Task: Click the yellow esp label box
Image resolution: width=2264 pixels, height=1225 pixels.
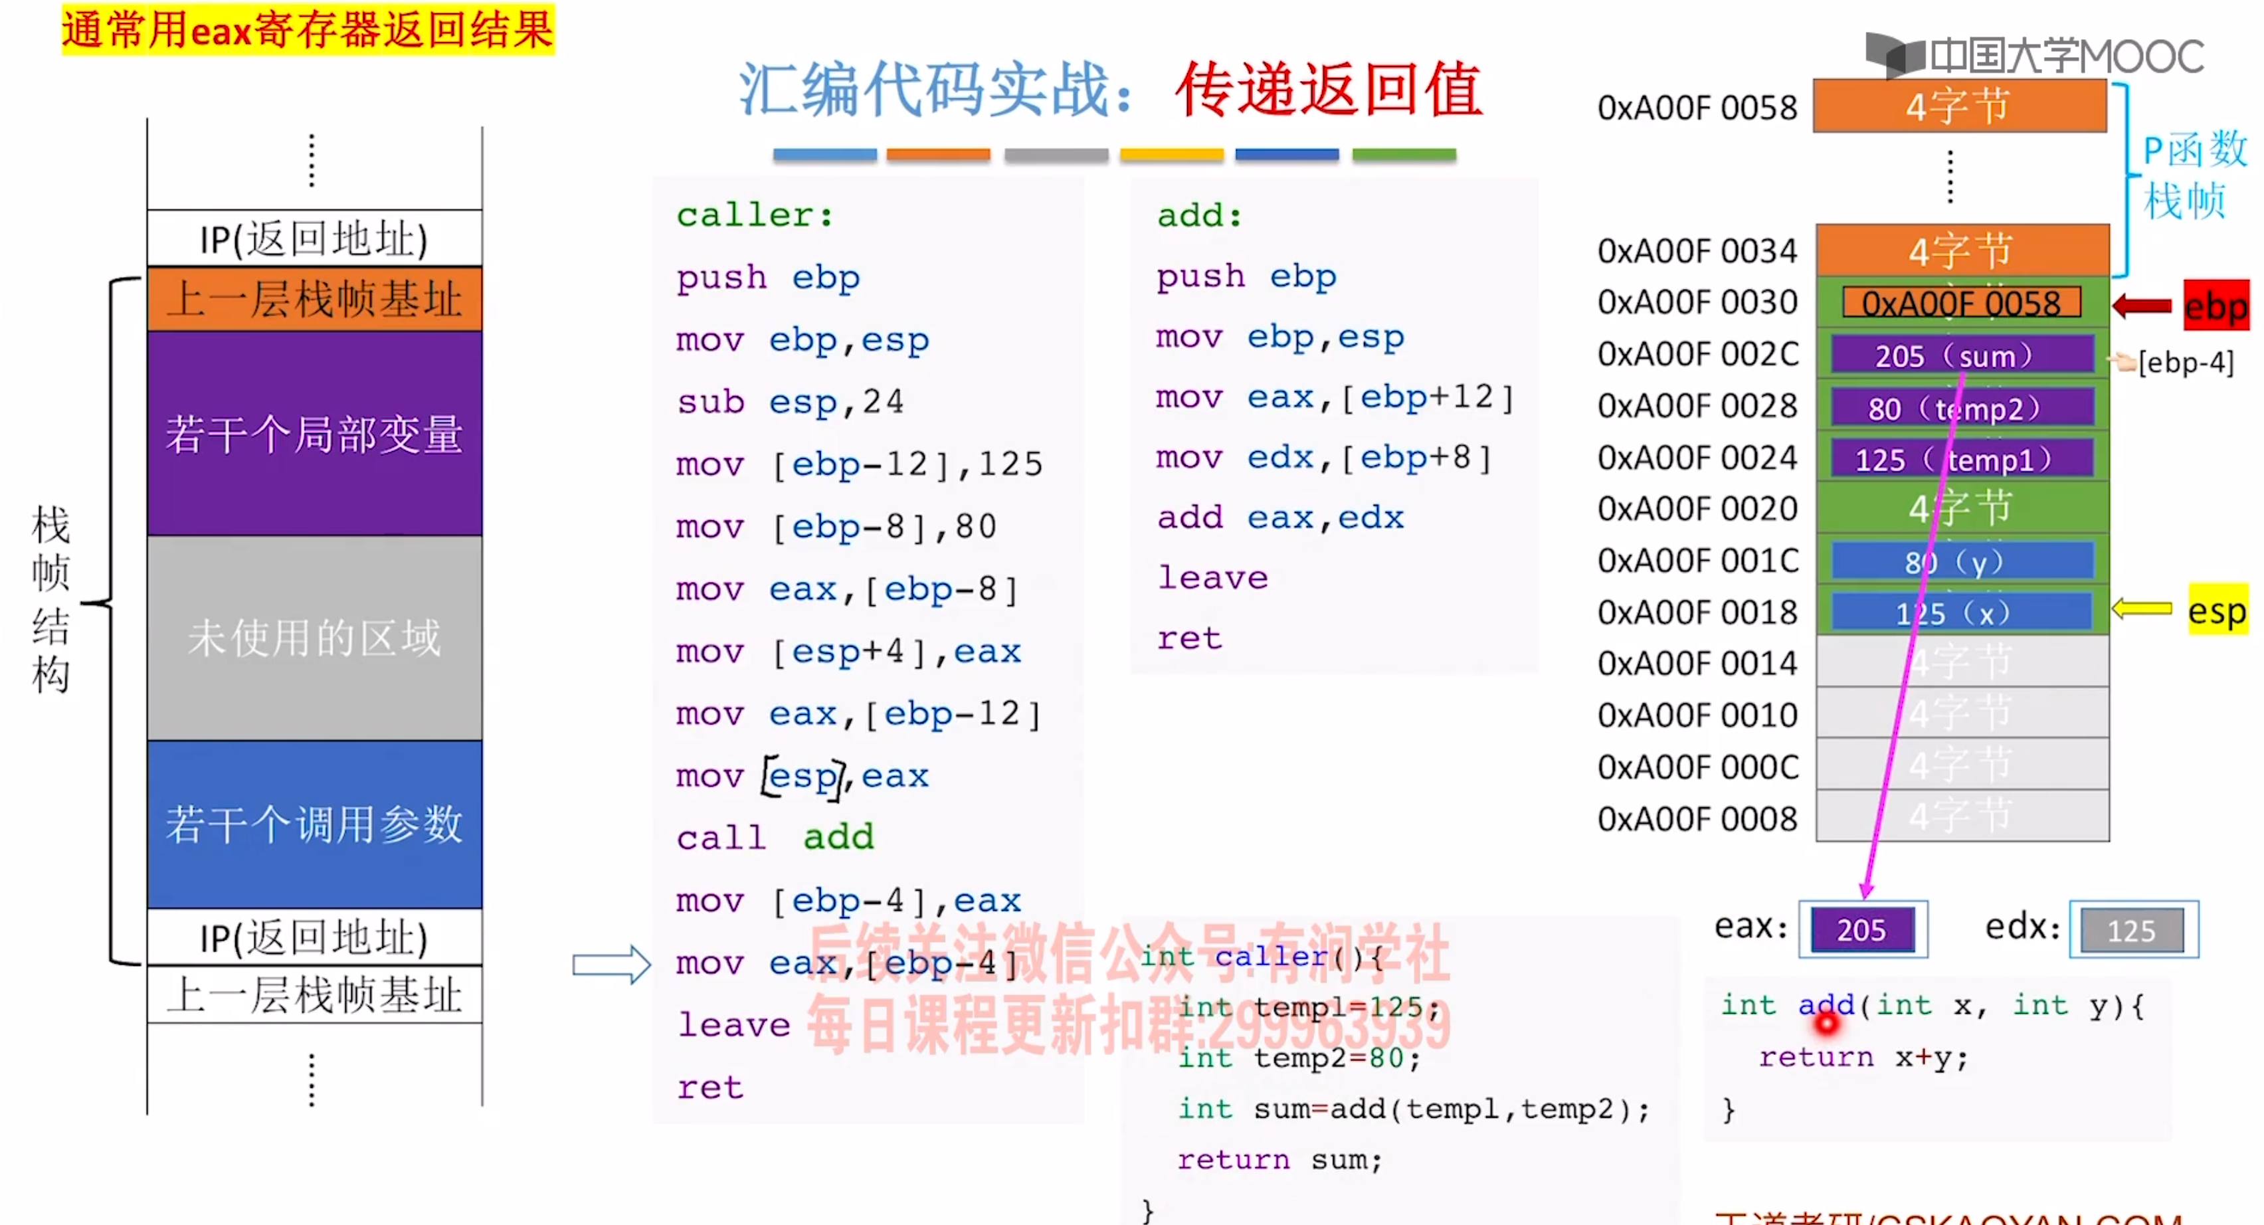Action: point(2217,610)
